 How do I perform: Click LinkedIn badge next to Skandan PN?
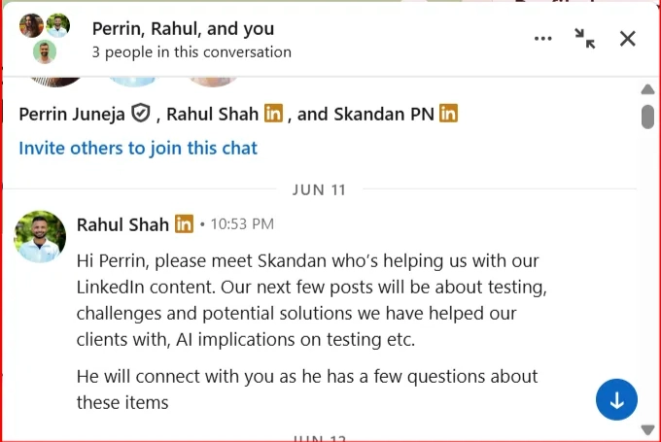448,114
